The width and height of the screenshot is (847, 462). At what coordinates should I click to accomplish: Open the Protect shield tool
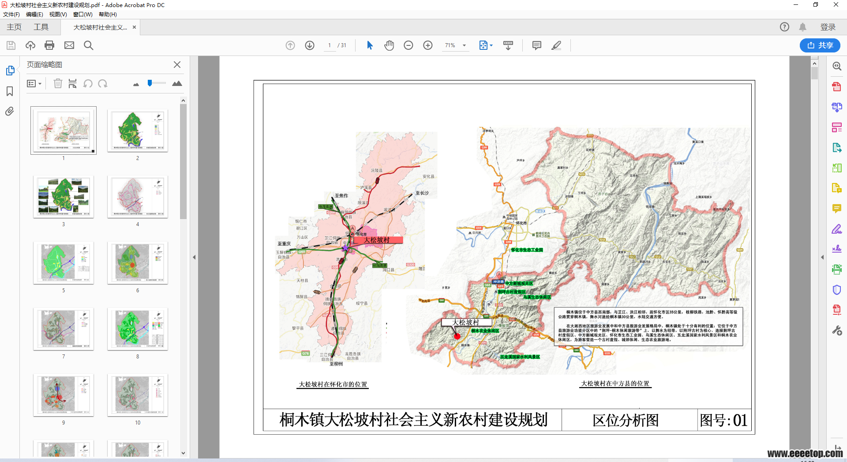tap(837, 290)
